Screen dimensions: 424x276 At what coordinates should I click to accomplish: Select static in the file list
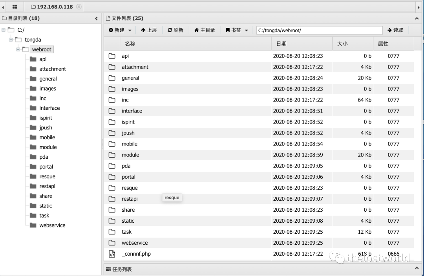click(128, 221)
